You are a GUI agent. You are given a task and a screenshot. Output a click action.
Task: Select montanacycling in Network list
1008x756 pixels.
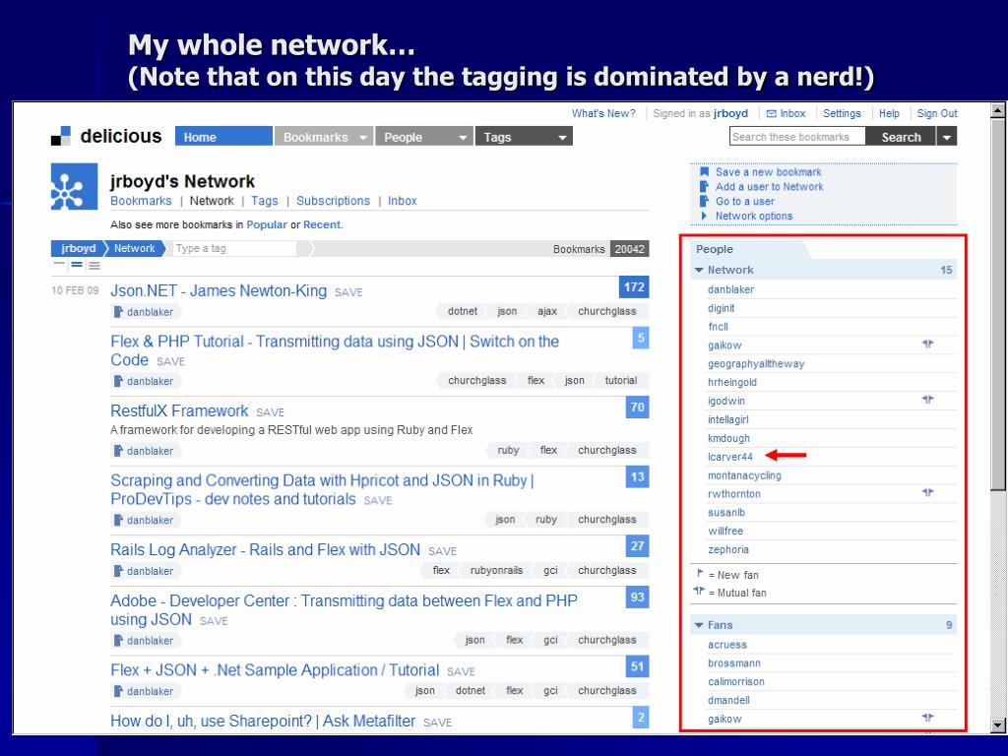click(x=744, y=475)
